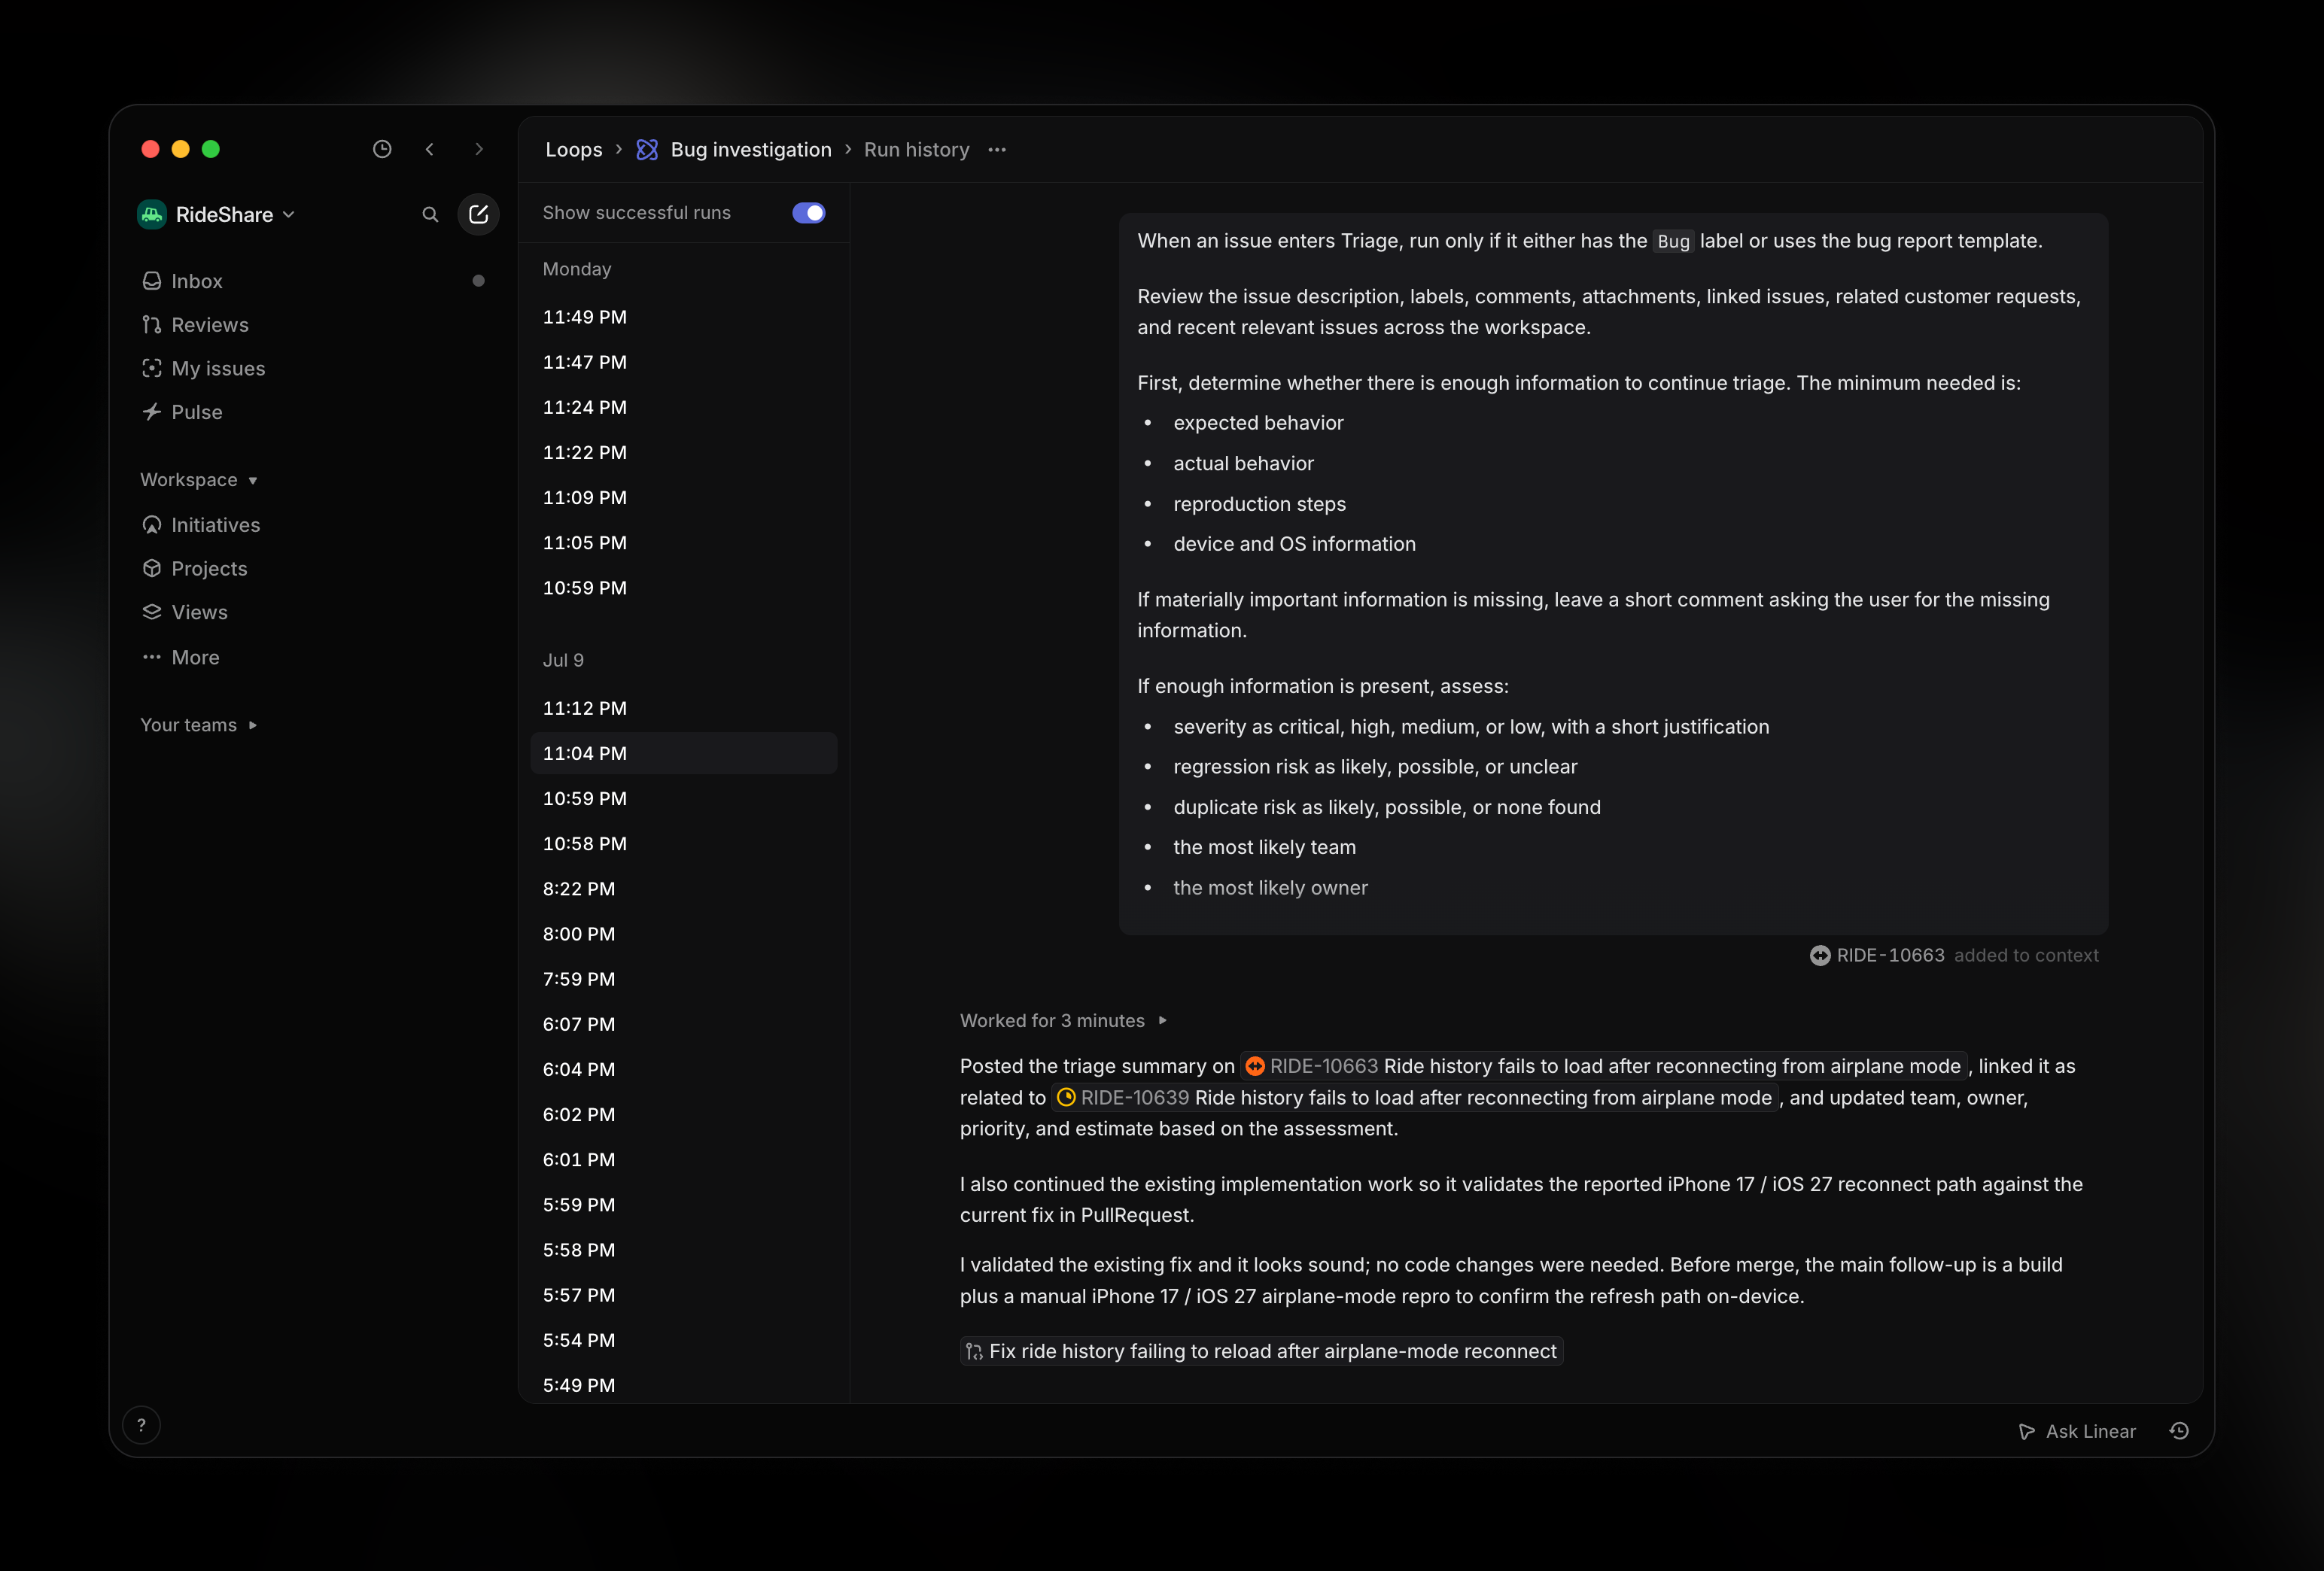This screenshot has height=1571, width=2324.
Task: Select the 6:02 PM run
Action: [684, 1114]
